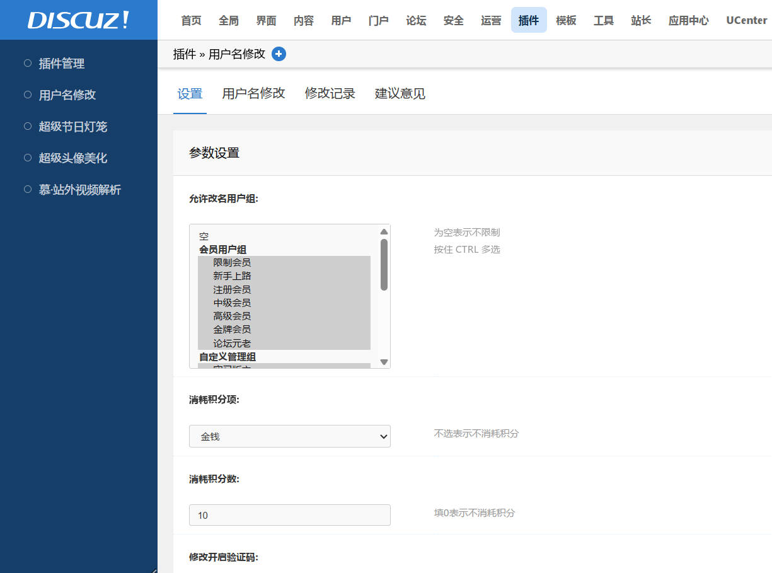The image size is (772, 573).
Task: Switch to the 建议意见 tab
Action: point(400,93)
